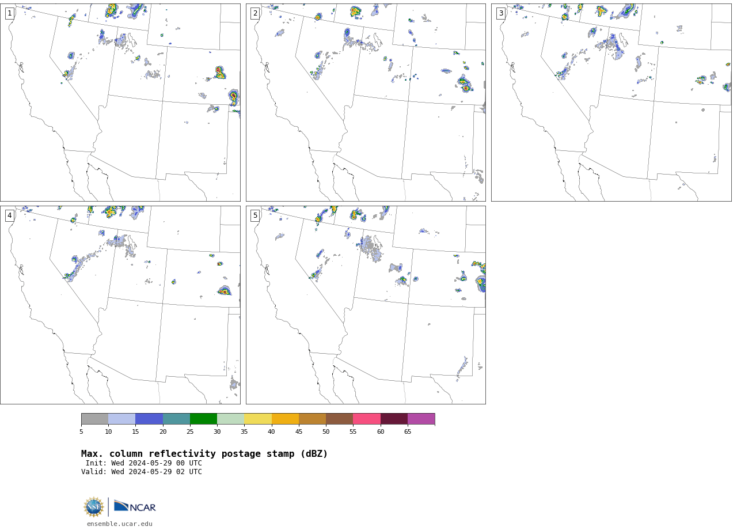Click the panel label number 4
This screenshot has height=530, width=737.
pyautogui.click(x=10, y=215)
